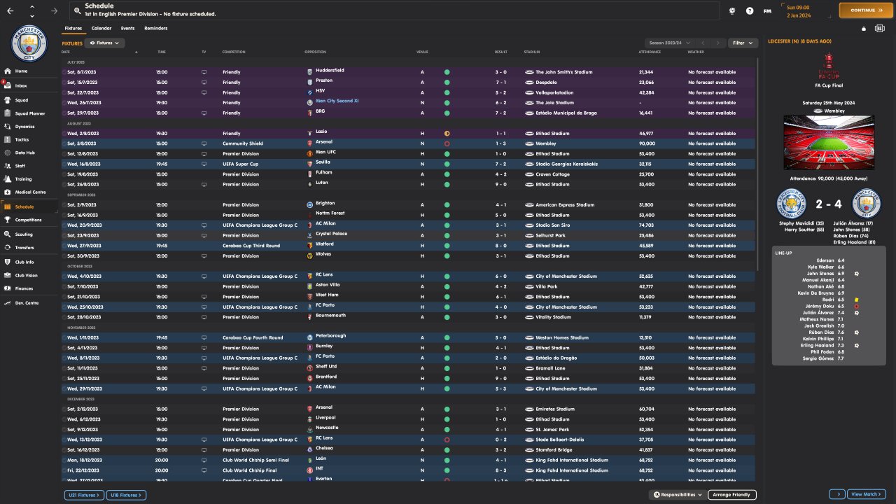Screen dimensions: 896x504
Task: Click the View Match button
Action: [x=867, y=495]
